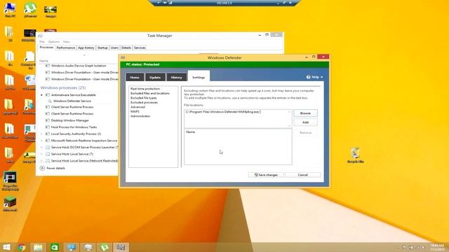
Task: Click Cancel in Windows Defender settings
Action: point(302,175)
